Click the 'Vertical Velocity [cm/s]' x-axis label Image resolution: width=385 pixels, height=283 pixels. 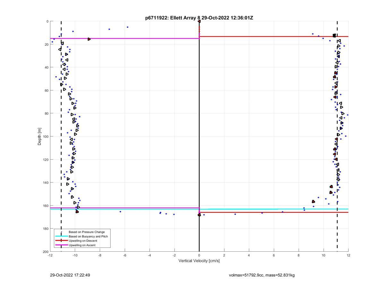tap(199, 261)
